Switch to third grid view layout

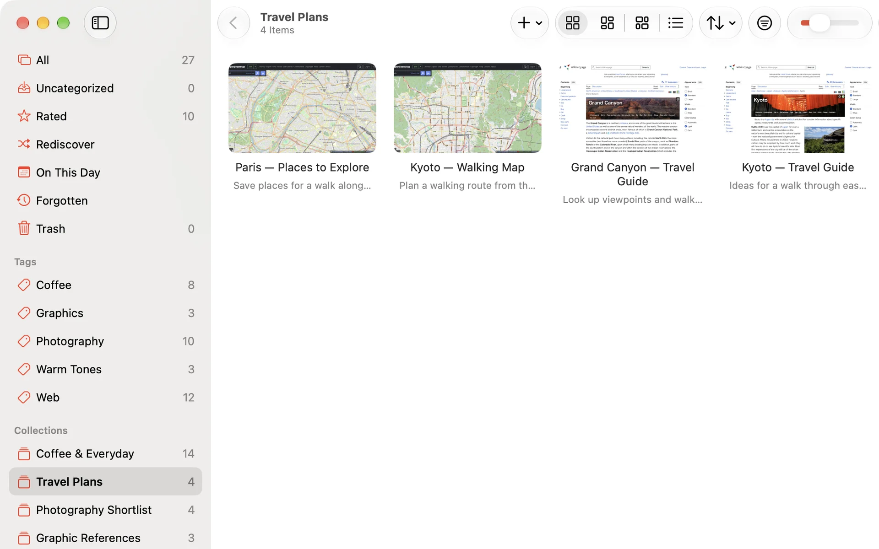coord(642,23)
